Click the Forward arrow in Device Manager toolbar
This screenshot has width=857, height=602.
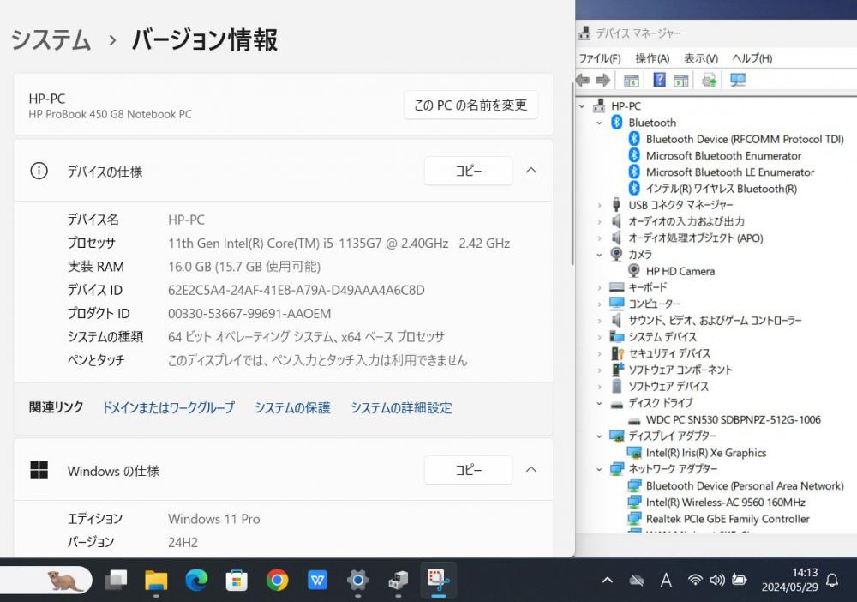pos(602,81)
